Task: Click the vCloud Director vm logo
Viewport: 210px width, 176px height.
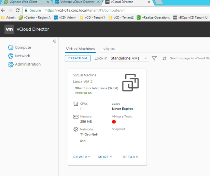Action: (9, 29)
